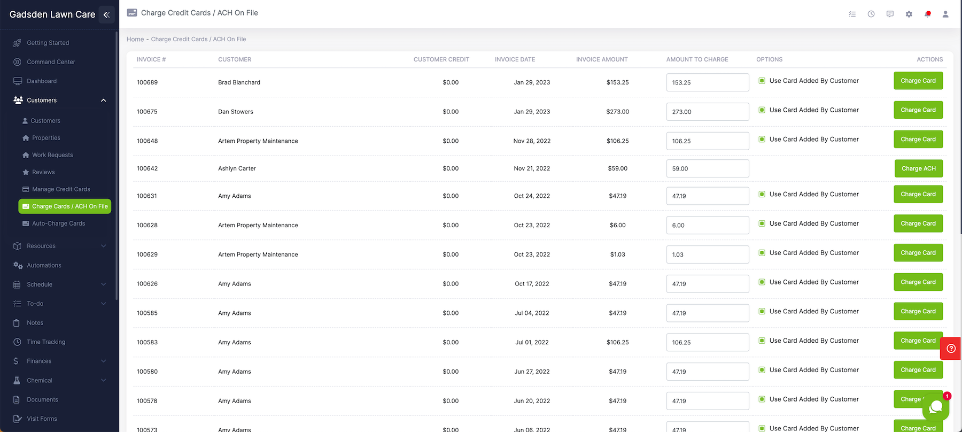962x432 pixels.
Task: Toggle Use Card Added By Customer for Brad Blanchard
Action: click(x=762, y=81)
